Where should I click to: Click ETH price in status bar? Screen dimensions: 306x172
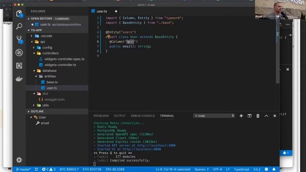(92, 169)
